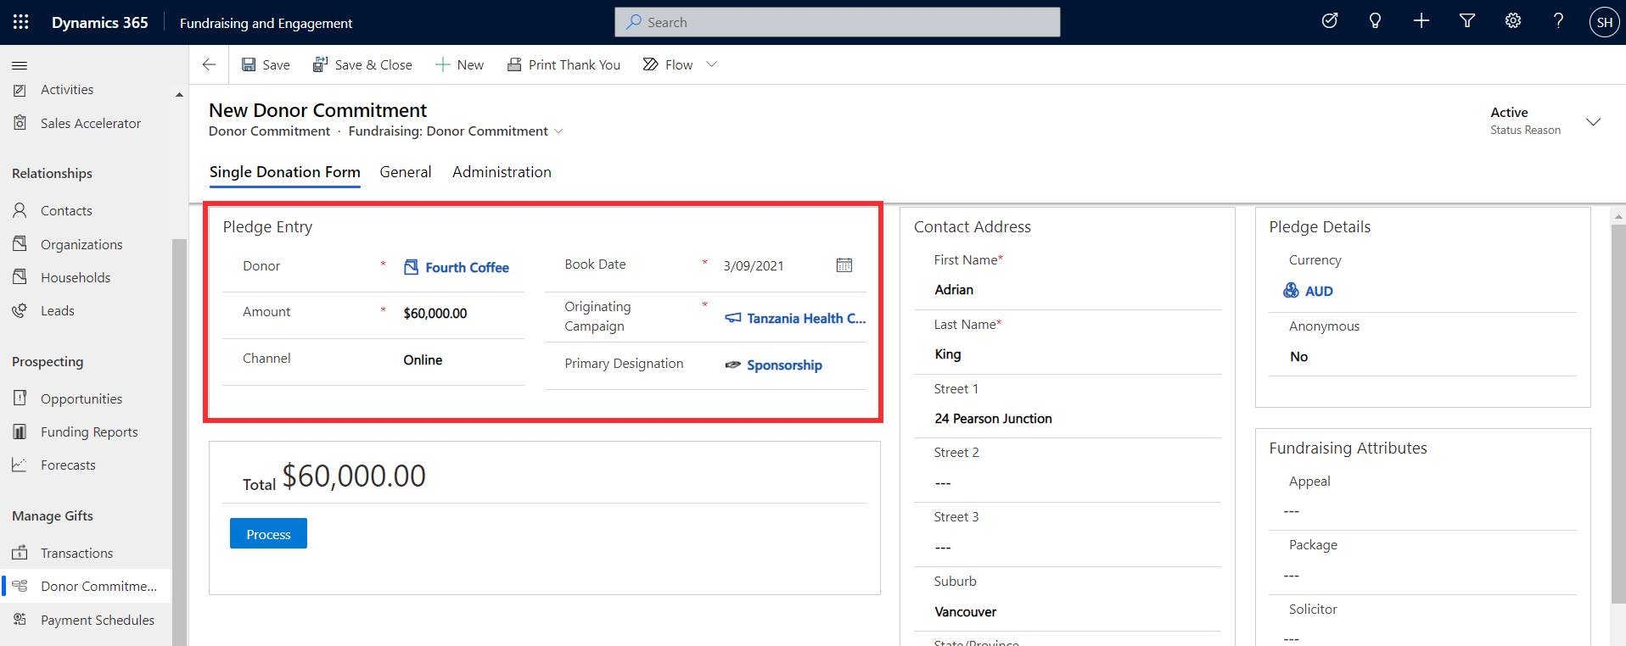The width and height of the screenshot is (1626, 646).
Task: Open the Tanzania Health campaign link
Action: (x=806, y=319)
